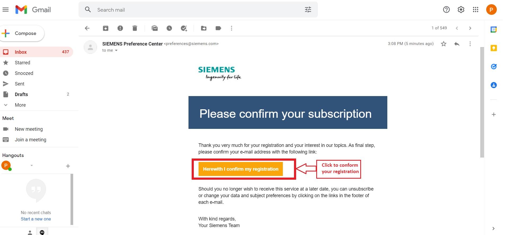The width and height of the screenshot is (509, 235).
Task: Open the Move to folder icon
Action: (x=204, y=28)
